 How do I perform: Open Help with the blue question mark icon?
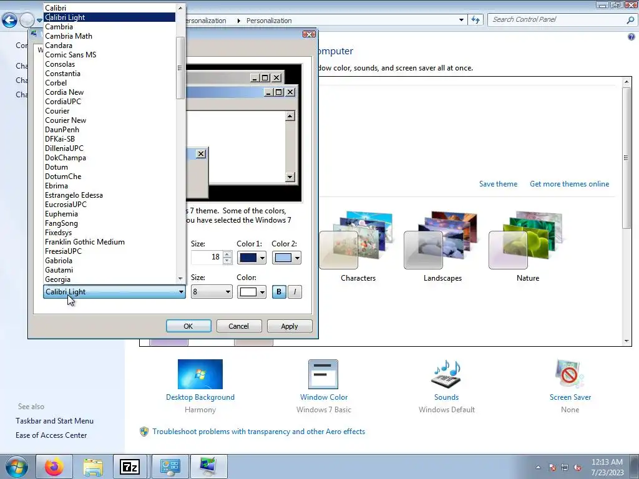632,37
